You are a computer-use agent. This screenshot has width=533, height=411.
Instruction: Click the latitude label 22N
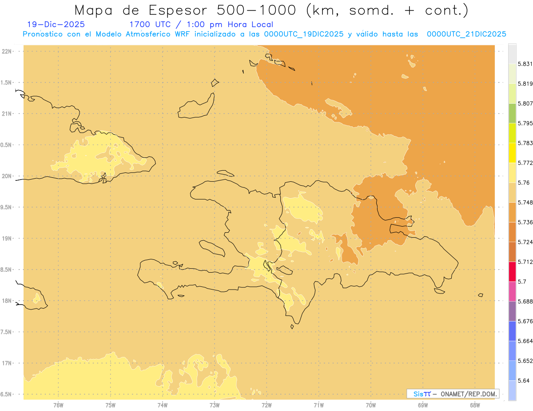tap(7, 51)
